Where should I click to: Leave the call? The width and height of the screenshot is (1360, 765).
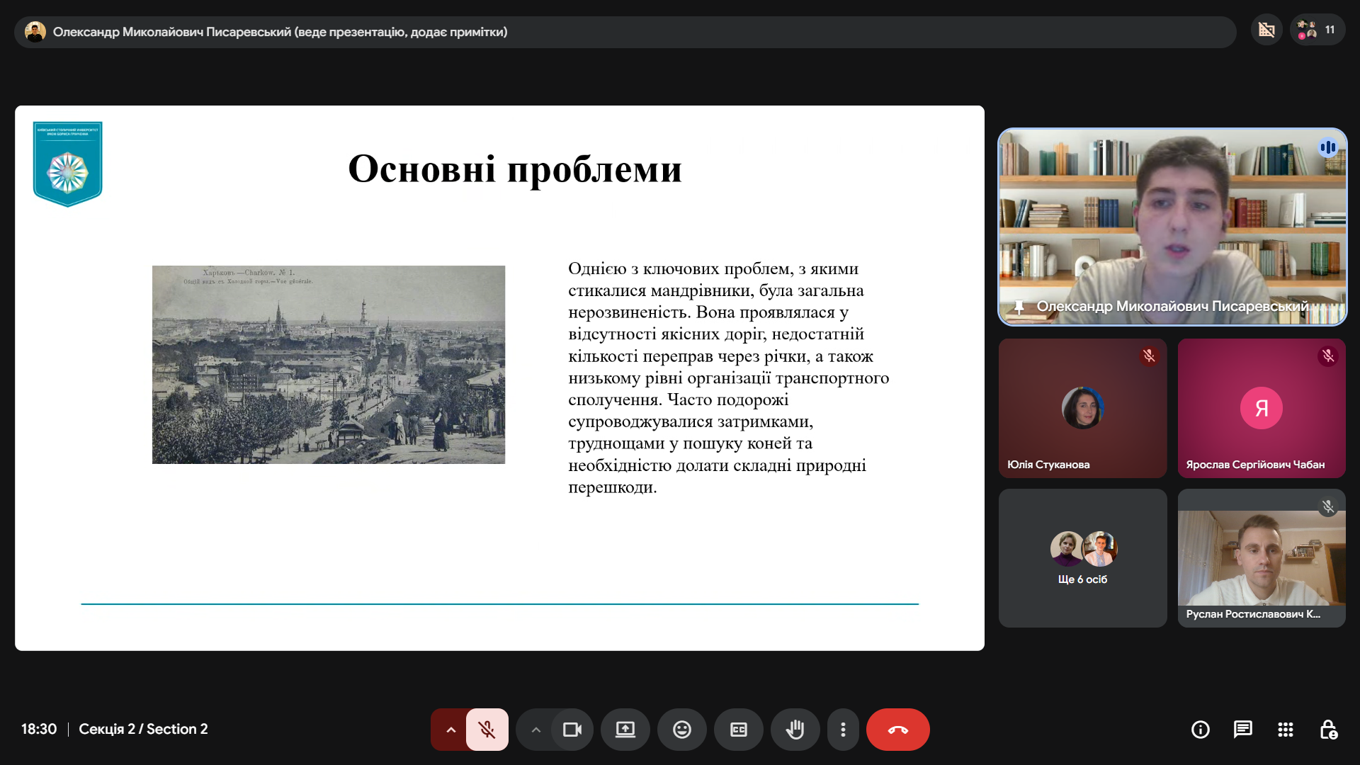coord(898,730)
